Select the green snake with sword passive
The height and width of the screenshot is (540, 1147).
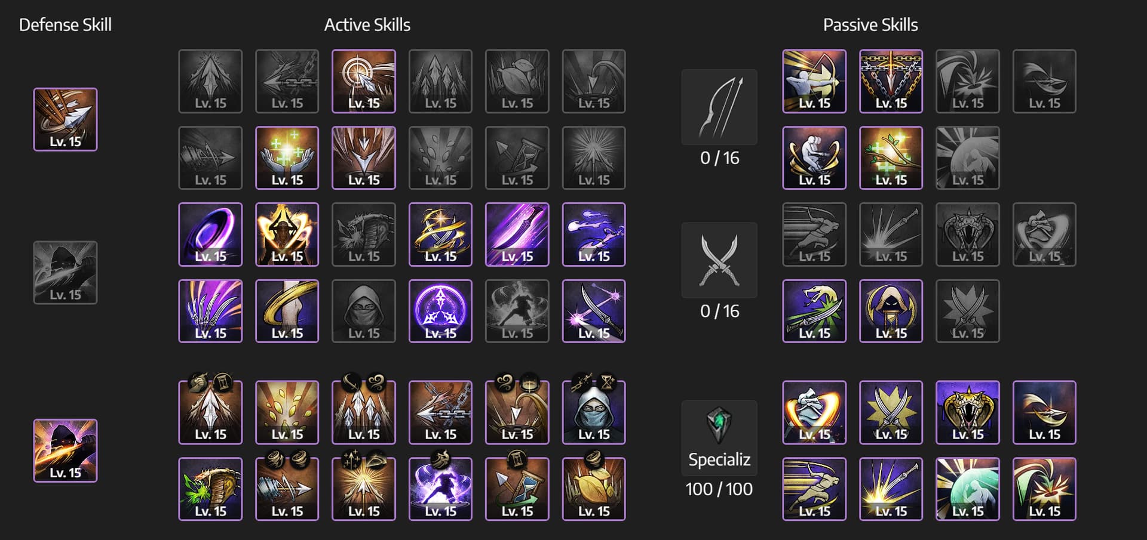pos(814,311)
